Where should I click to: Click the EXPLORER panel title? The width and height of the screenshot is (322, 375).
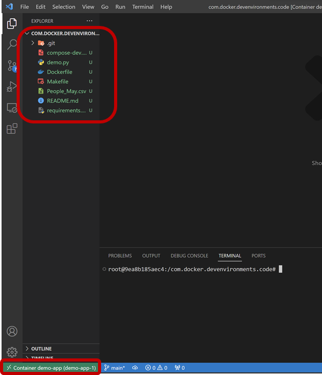pos(42,21)
